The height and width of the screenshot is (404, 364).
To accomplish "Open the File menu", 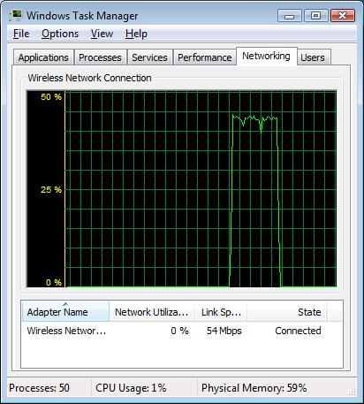I will point(21,34).
